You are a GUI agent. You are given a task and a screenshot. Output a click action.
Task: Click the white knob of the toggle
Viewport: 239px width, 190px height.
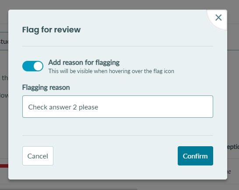click(38, 67)
